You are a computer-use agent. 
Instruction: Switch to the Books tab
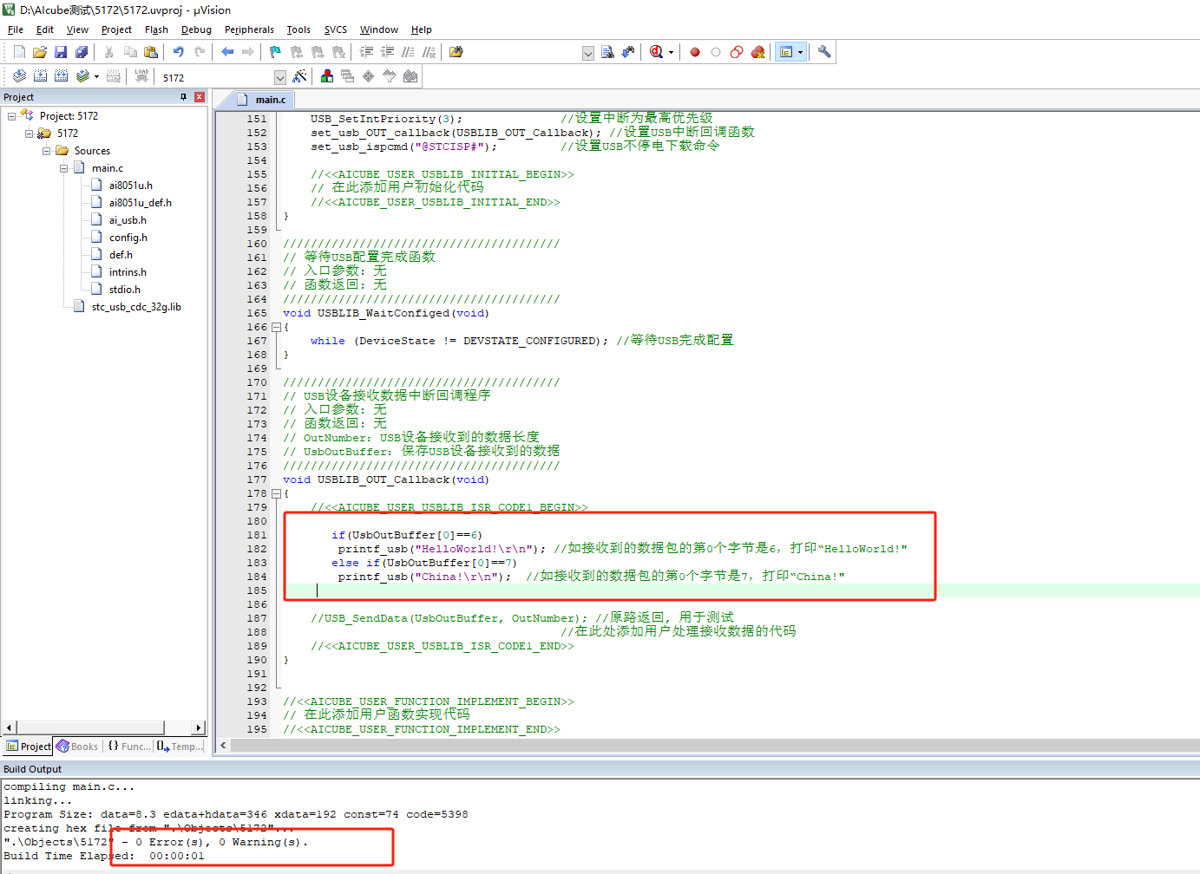tap(77, 747)
